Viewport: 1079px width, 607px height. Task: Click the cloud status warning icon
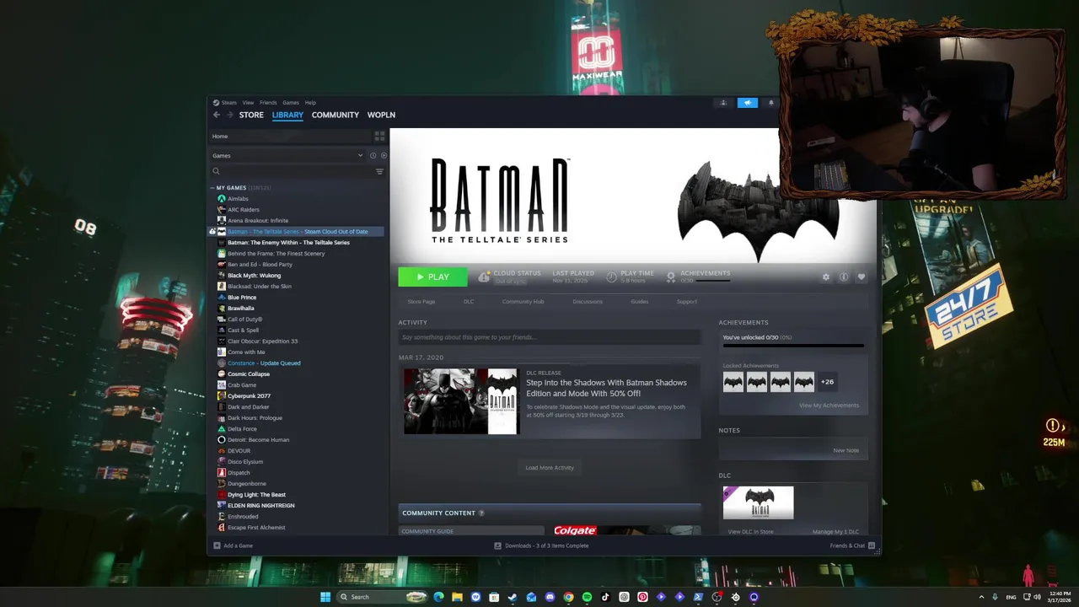[x=485, y=277]
